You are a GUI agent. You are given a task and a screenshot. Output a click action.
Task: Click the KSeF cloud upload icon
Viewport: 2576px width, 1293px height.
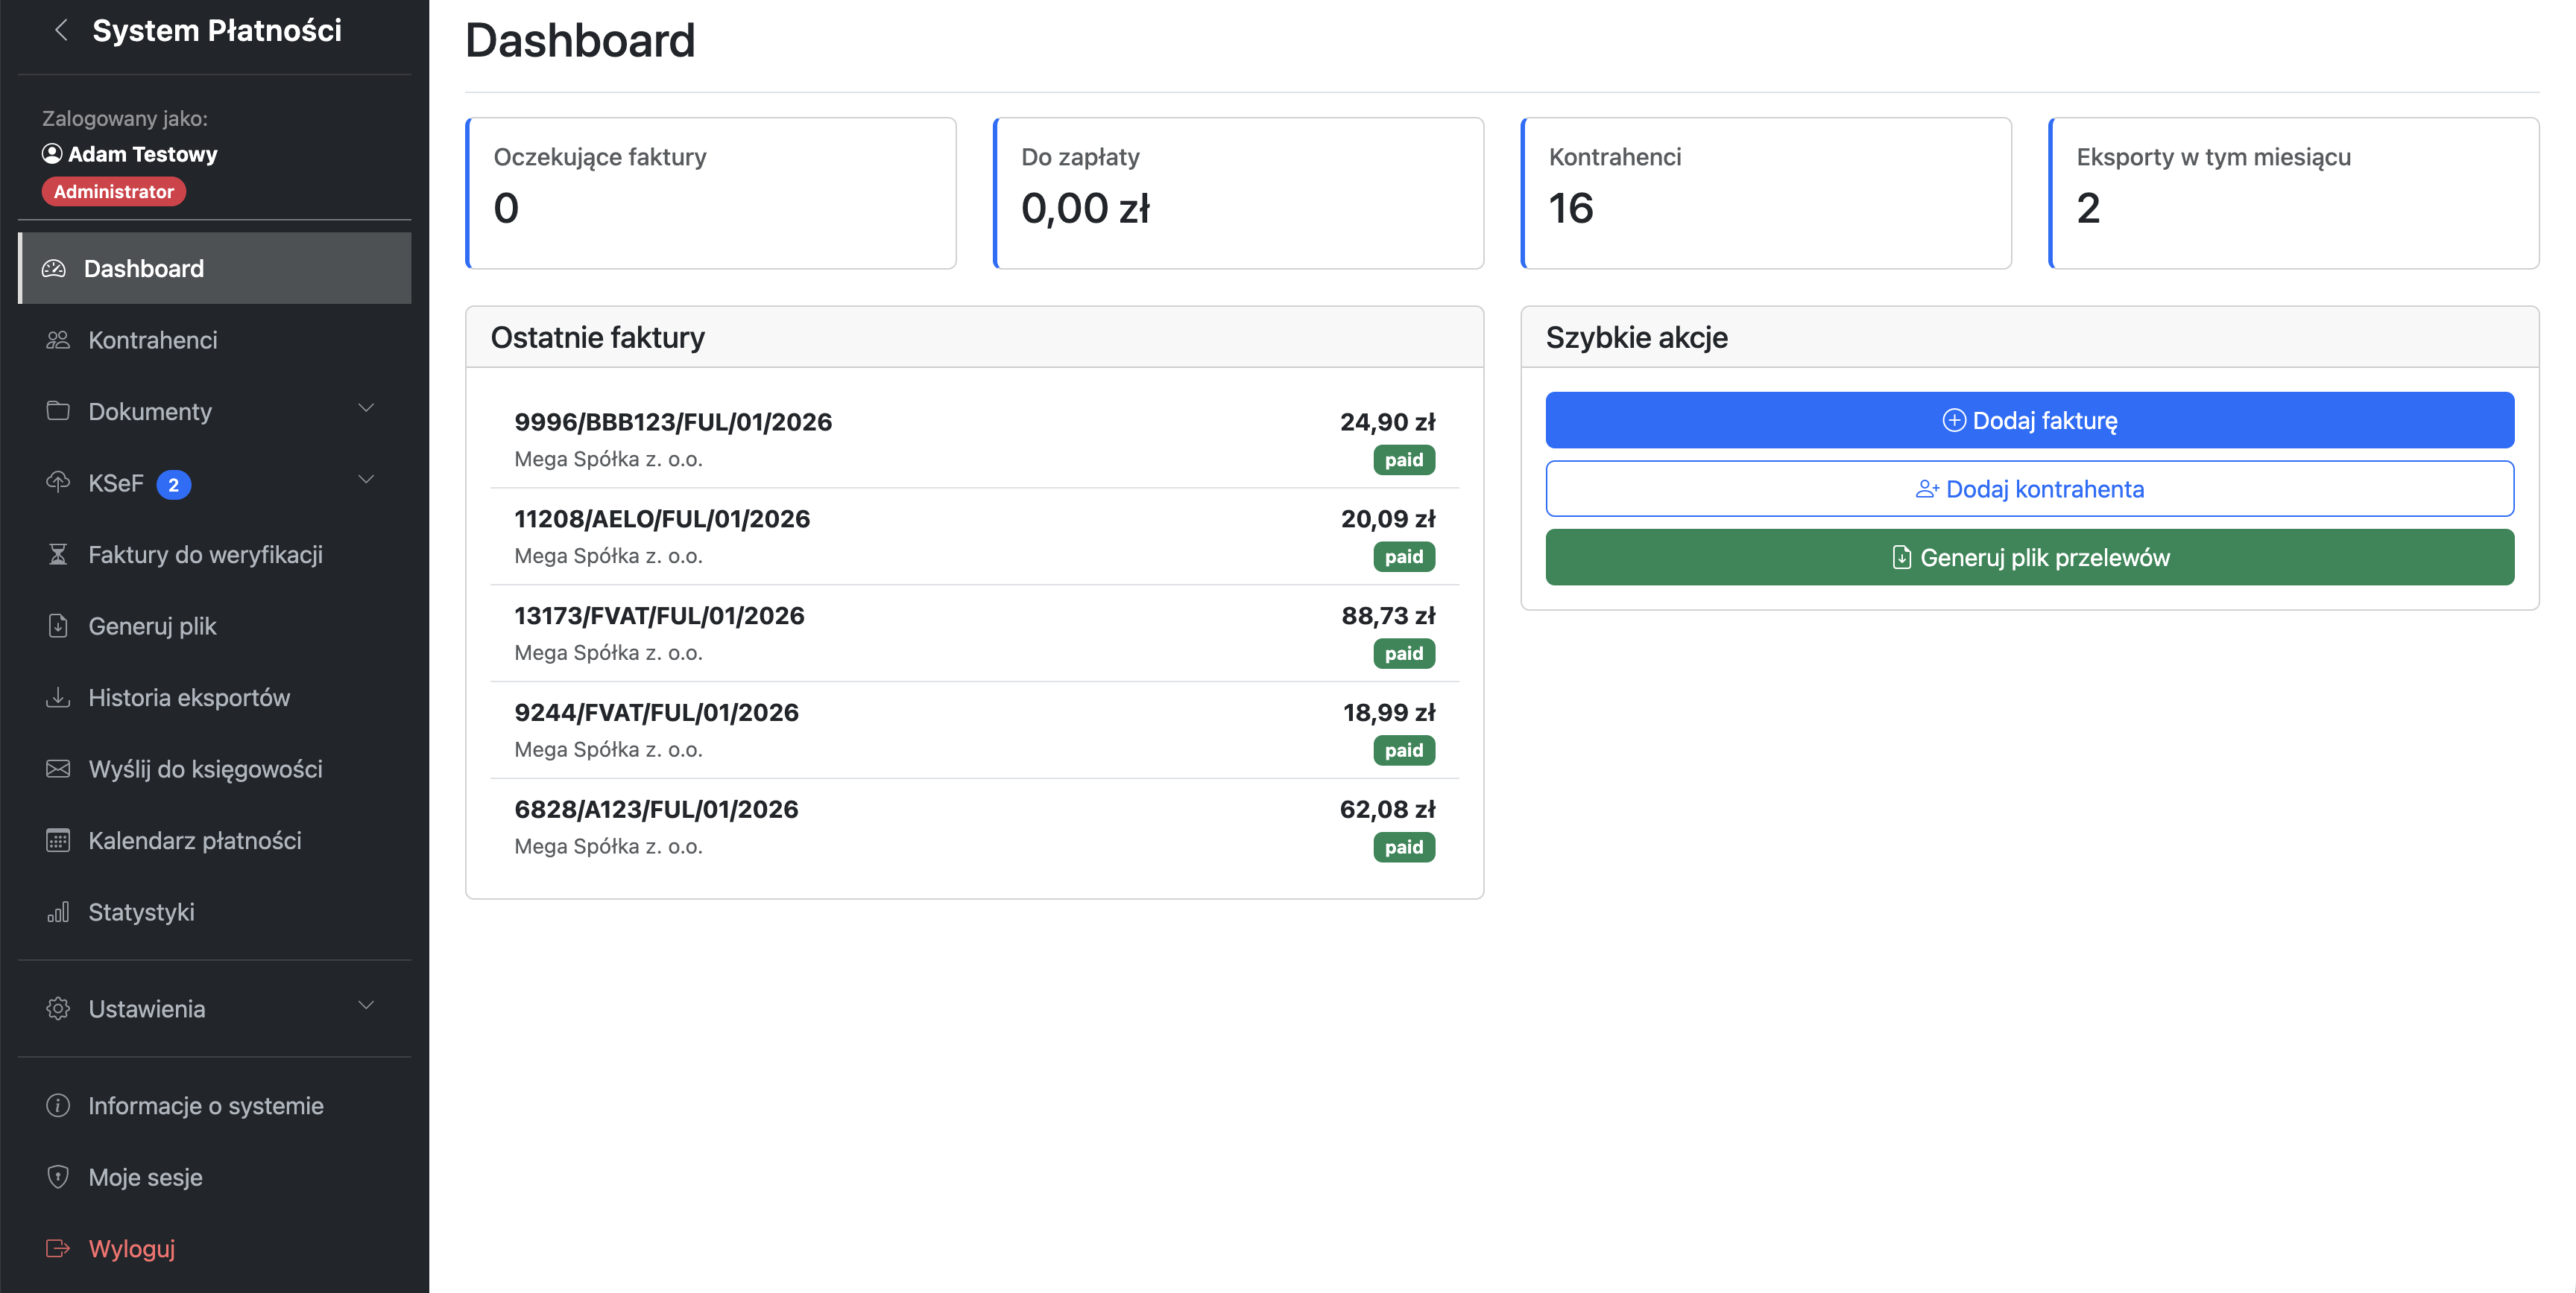tap(58, 483)
